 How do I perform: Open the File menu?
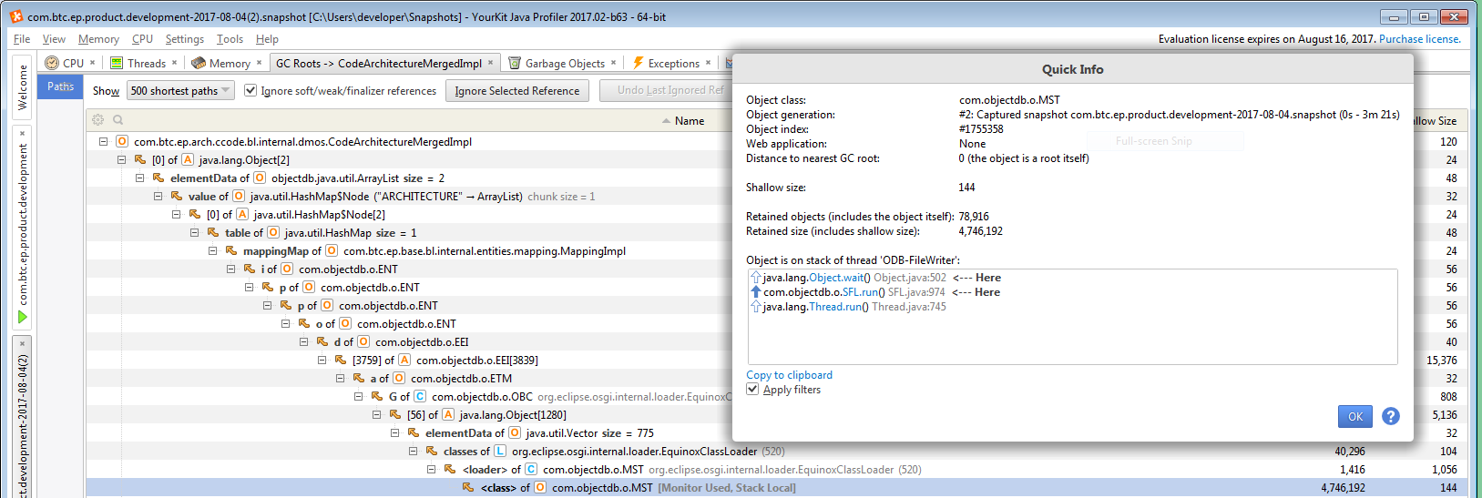[x=22, y=39]
